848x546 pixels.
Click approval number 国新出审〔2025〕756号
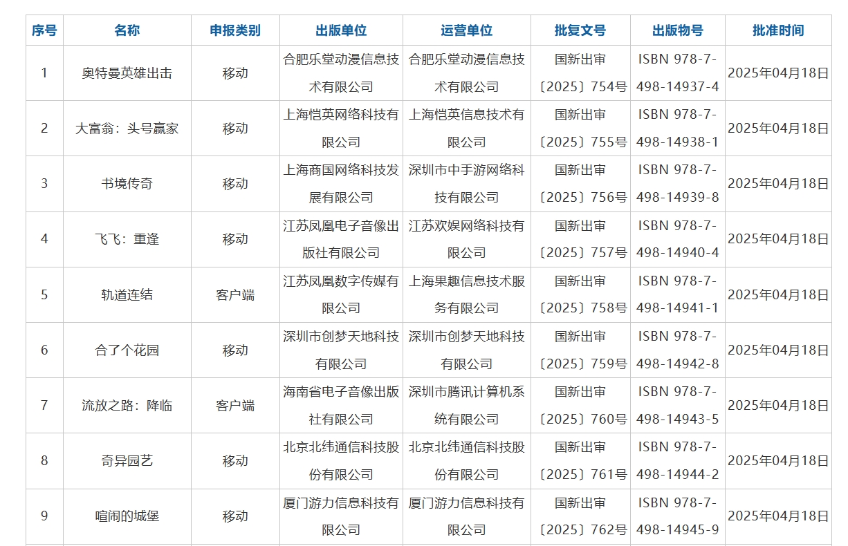[581, 184]
